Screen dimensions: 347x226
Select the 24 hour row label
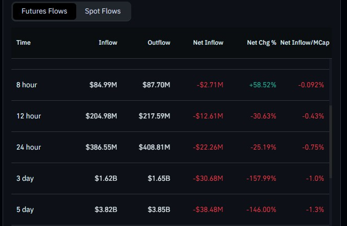pyautogui.click(x=29, y=148)
